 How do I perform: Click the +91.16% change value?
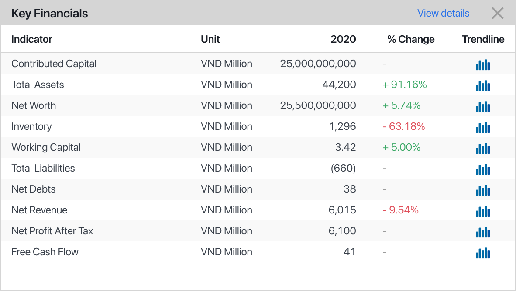tap(405, 85)
